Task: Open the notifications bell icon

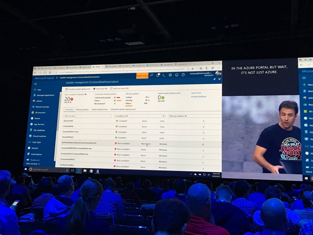Action: (x=158, y=75)
